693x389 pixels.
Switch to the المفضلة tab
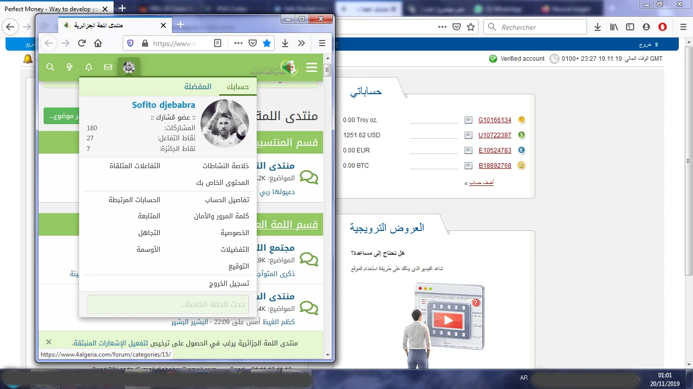197,87
